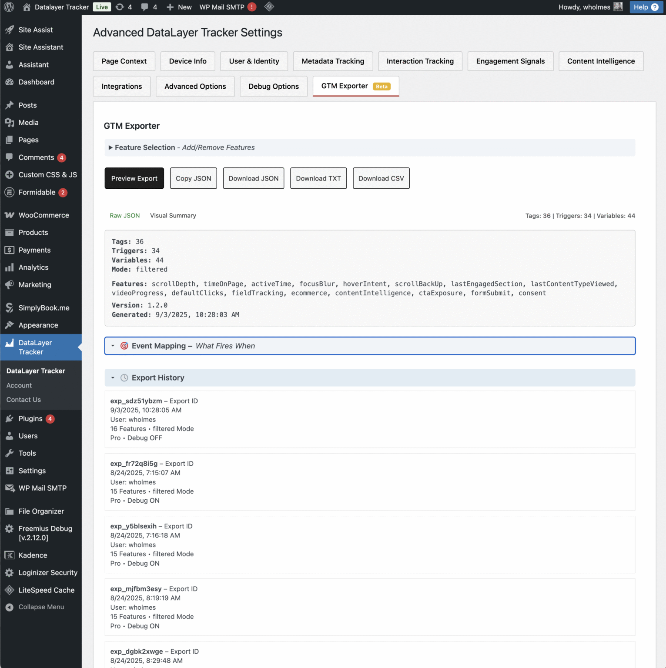Expand the Feature Selection disclosure triangle
Image resolution: width=666 pixels, height=668 pixels.
click(x=110, y=148)
